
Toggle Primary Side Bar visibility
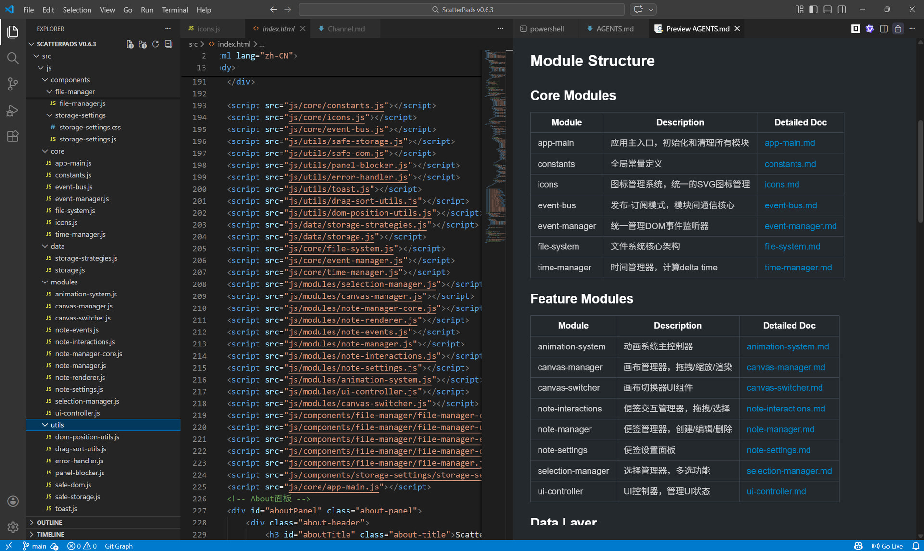click(813, 10)
